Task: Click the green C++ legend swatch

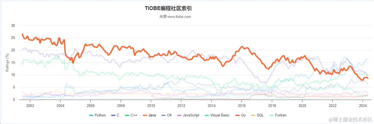Action: click(x=127, y=115)
